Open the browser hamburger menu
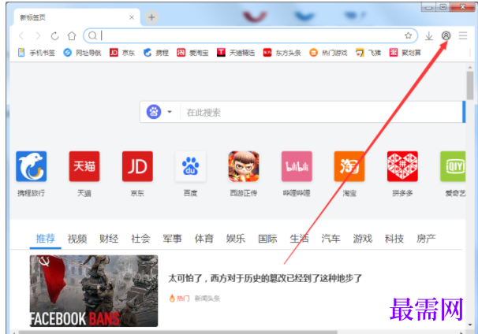 (463, 35)
